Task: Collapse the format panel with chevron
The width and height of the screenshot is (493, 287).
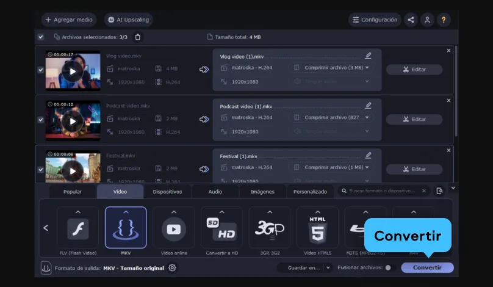Action: click(x=453, y=188)
